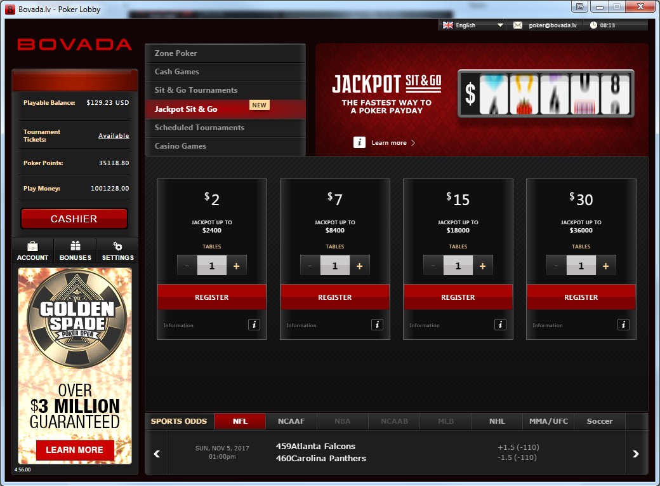660x486 pixels.
Task: Click the $30 card tables count field
Action: [x=581, y=266]
